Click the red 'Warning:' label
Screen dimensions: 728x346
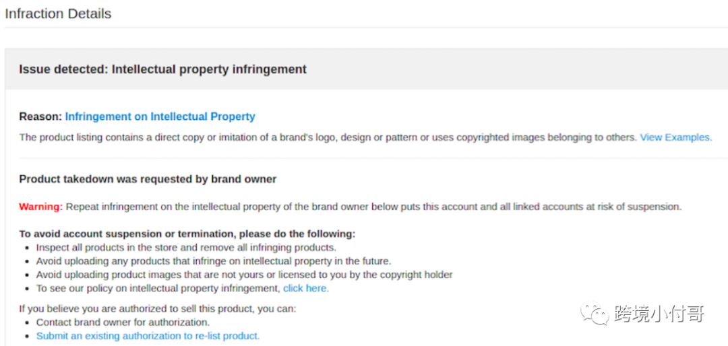point(40,207)
